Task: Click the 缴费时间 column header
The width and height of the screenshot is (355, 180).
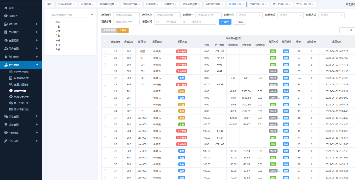Action: (337, 41)
